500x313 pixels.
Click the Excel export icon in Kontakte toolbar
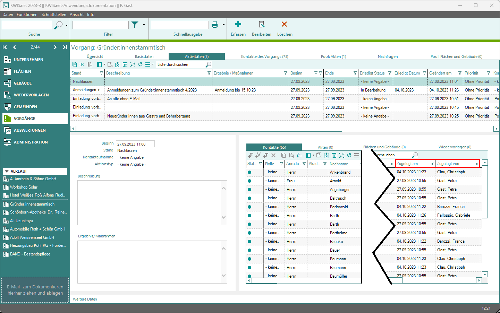pos(327,155)
